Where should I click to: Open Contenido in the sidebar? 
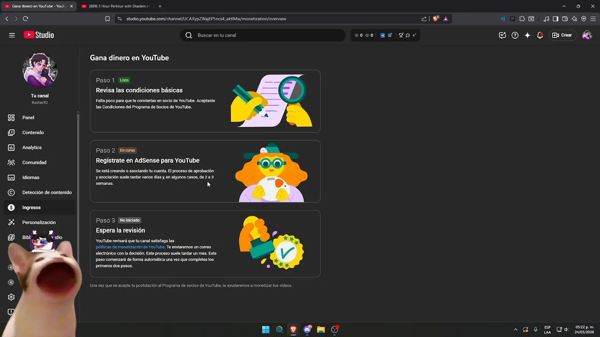pos(39,132)
